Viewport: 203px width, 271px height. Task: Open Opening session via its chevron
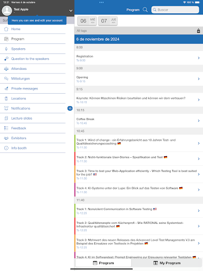tap(199, 79)
